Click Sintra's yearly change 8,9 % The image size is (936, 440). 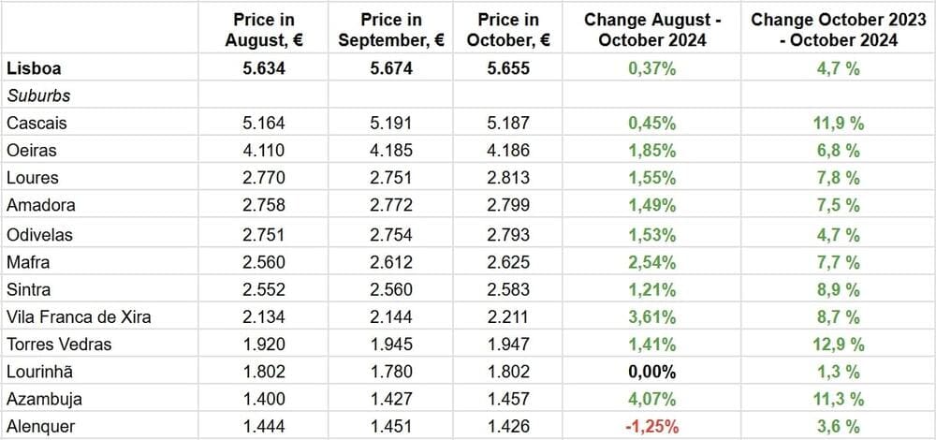pos(840,288)
